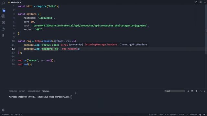Select the Terminal panel tab

coord(46,91)
